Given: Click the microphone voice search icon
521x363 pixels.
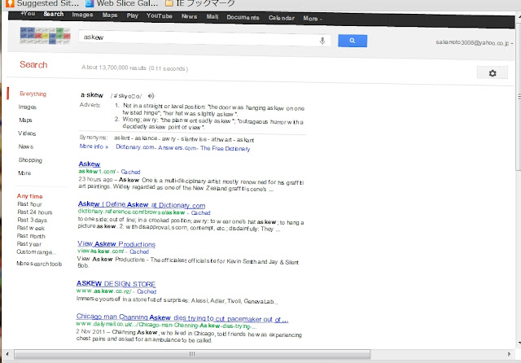Looking at the screenshot, I should [x=322, y=41].
